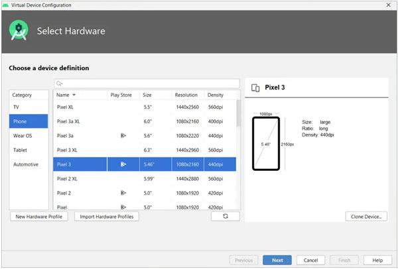Screen dimensions: 398x269
Task: Sort by Play Store column header
Action: (x=121, y=95)
